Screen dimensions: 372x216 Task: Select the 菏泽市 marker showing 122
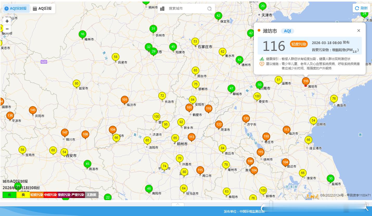[219, 124]
